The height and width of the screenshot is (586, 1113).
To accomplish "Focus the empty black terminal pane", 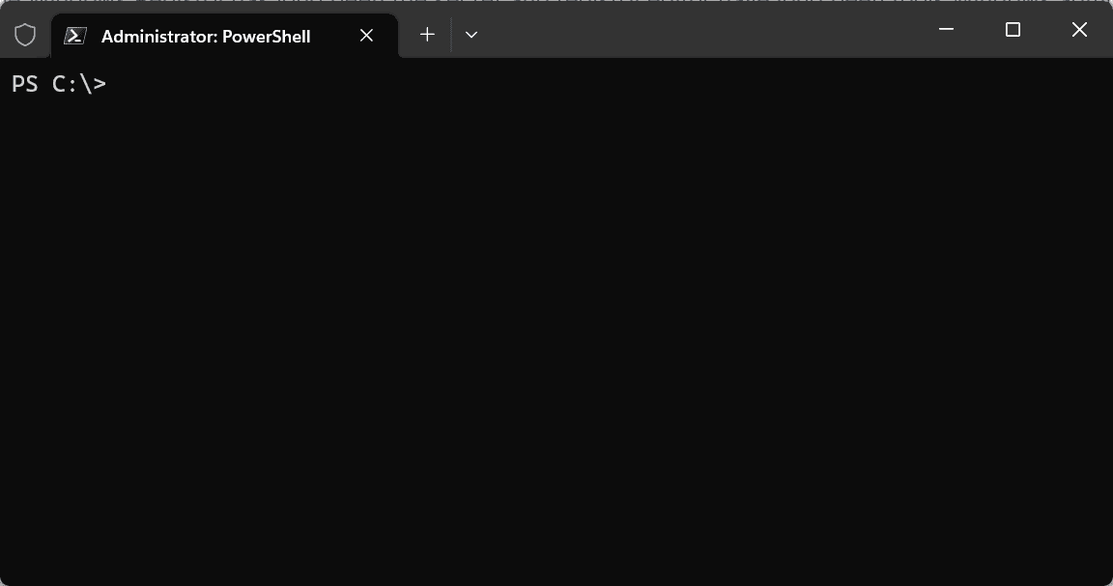I will click(556, 319).
